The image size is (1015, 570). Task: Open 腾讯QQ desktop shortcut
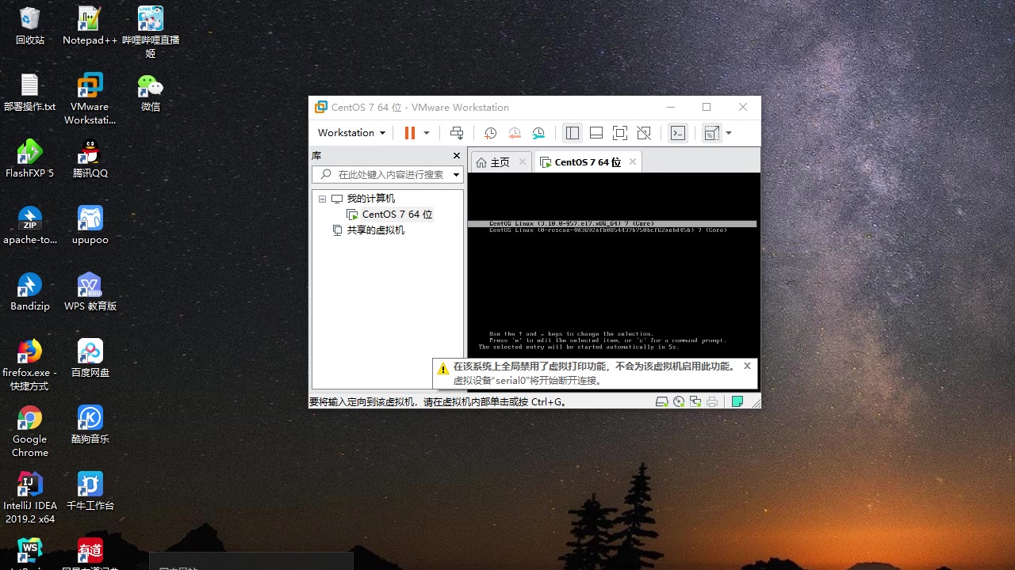[x=90, y=159]
